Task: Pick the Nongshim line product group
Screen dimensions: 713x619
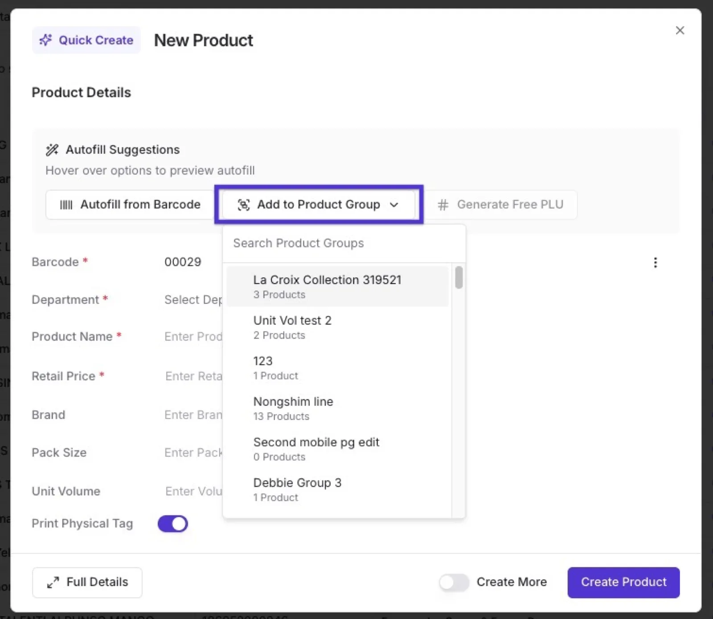Action: coord(338,408)
